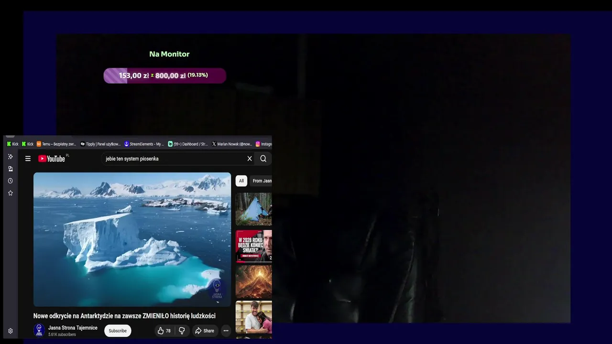This screenshot has height=344, width=612.
Task: Open the blue tent video thumbnail
Action: 254,209
